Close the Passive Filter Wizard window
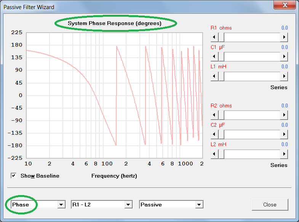The height and width of the screenshot is (222, 299). point(285,5)
